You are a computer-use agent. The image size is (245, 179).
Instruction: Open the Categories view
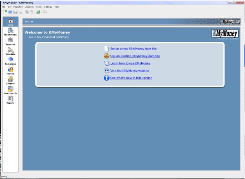[x=11, y=61]
